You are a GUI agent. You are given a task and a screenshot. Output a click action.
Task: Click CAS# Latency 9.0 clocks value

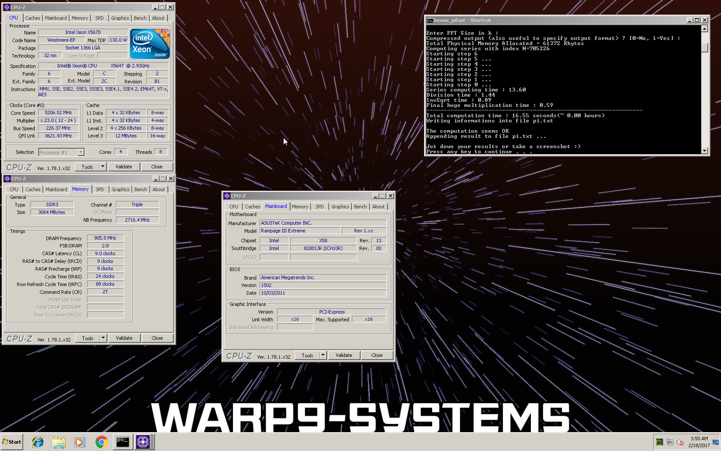click(x=105, y=253)
